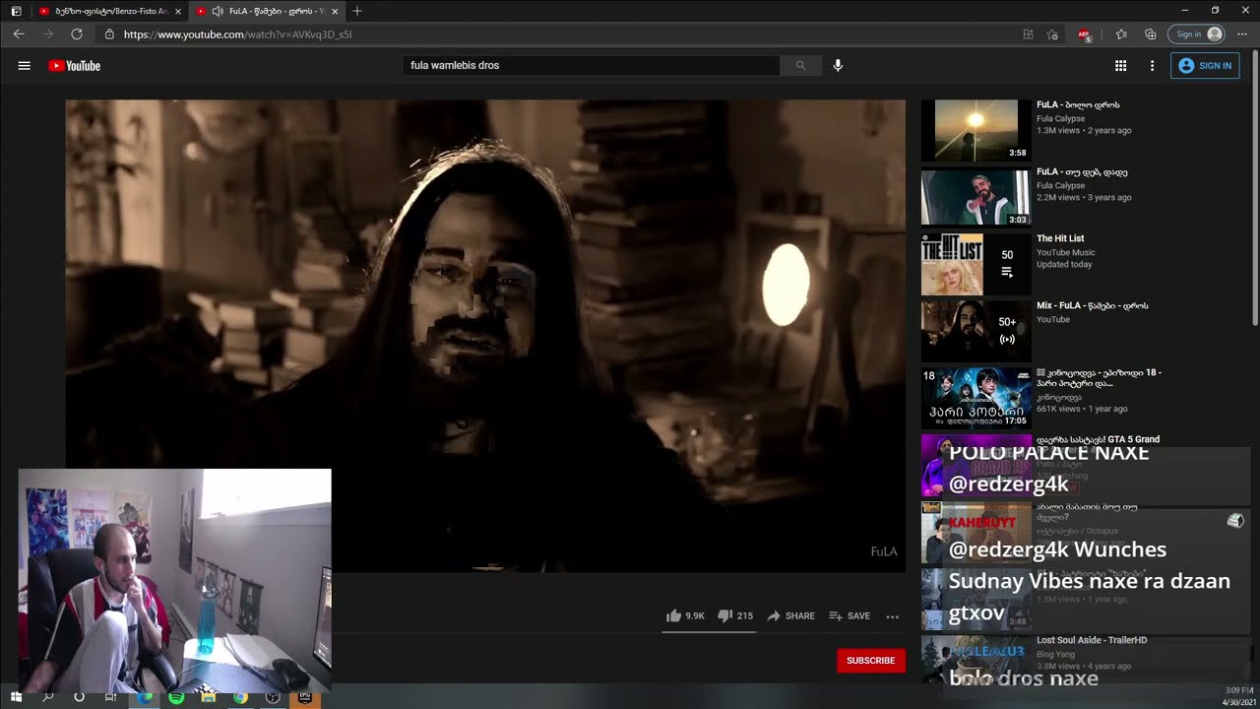Click the YouTube SIGN IN button
The image size is (1260, 709).
(1205, 66)
